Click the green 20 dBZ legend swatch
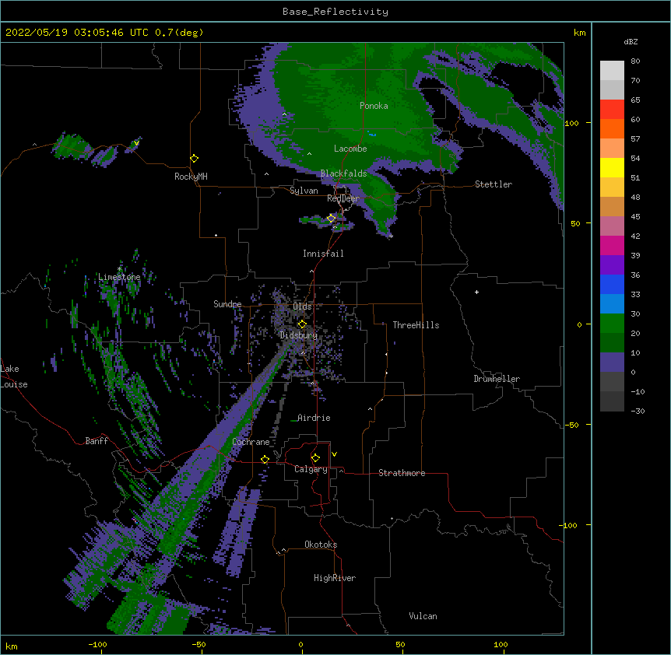This screenshot has height=655, width=671. click(612, 324)
